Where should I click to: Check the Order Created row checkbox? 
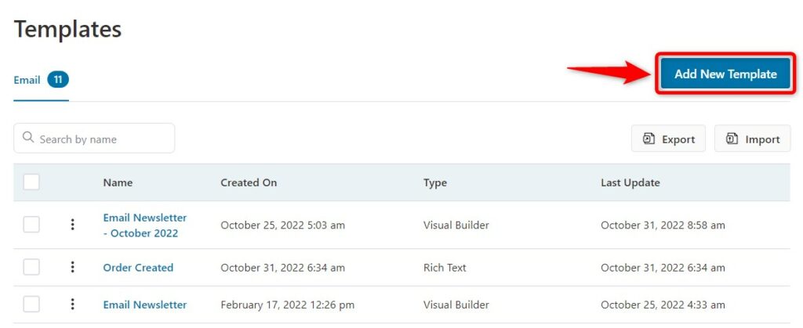[x=31, y=267]
